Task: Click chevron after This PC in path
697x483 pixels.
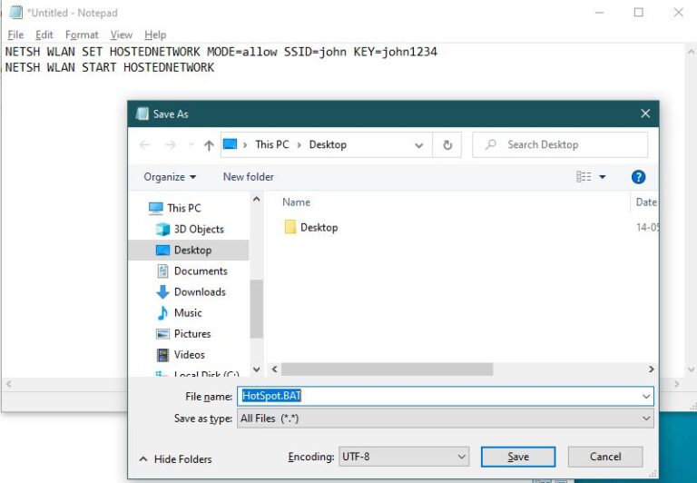Action: [x=299, y=144]
